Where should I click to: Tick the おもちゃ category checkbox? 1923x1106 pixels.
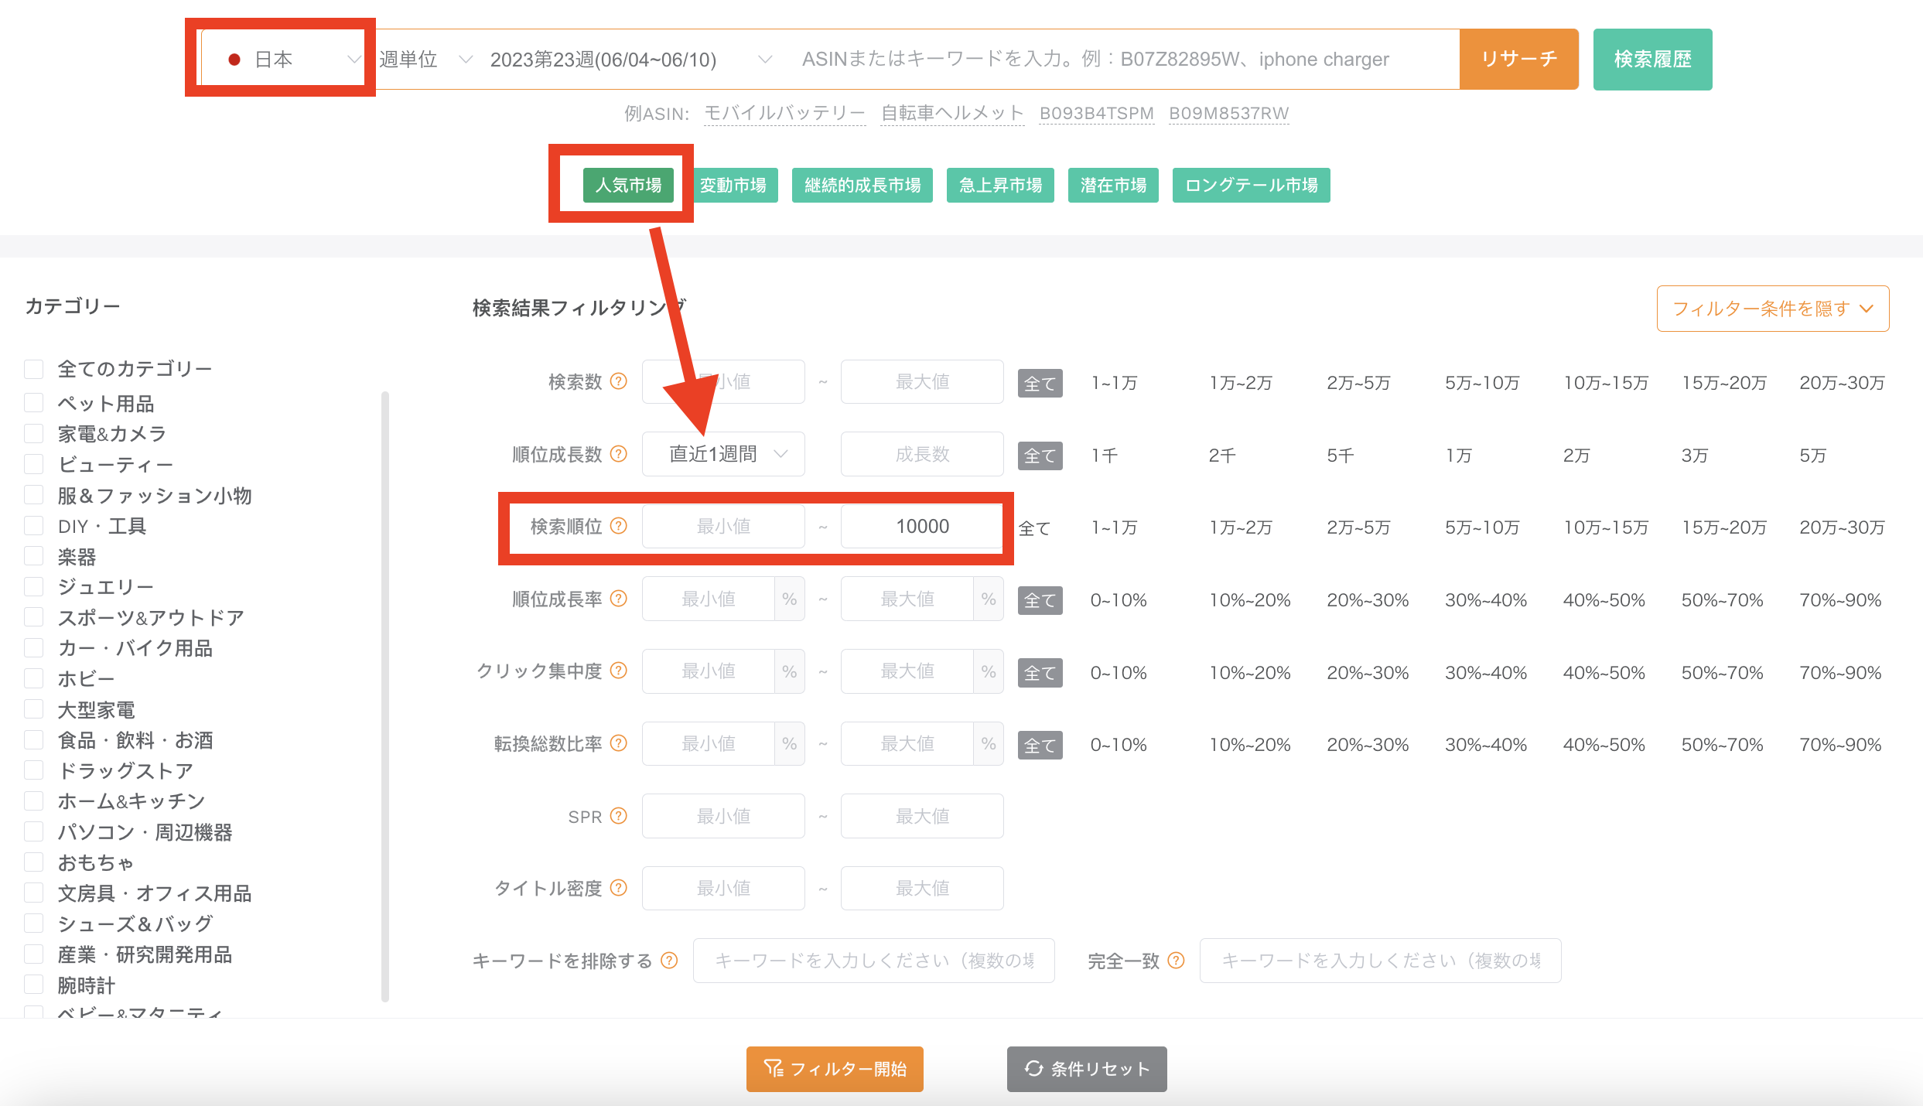tap(33, 862)
